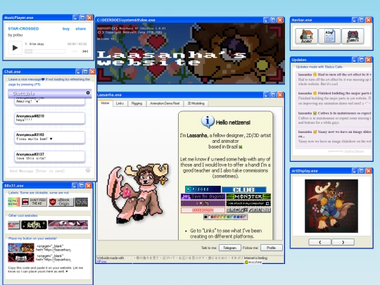Close the MusicPlayer.exe window

click(x=89, y=18)
